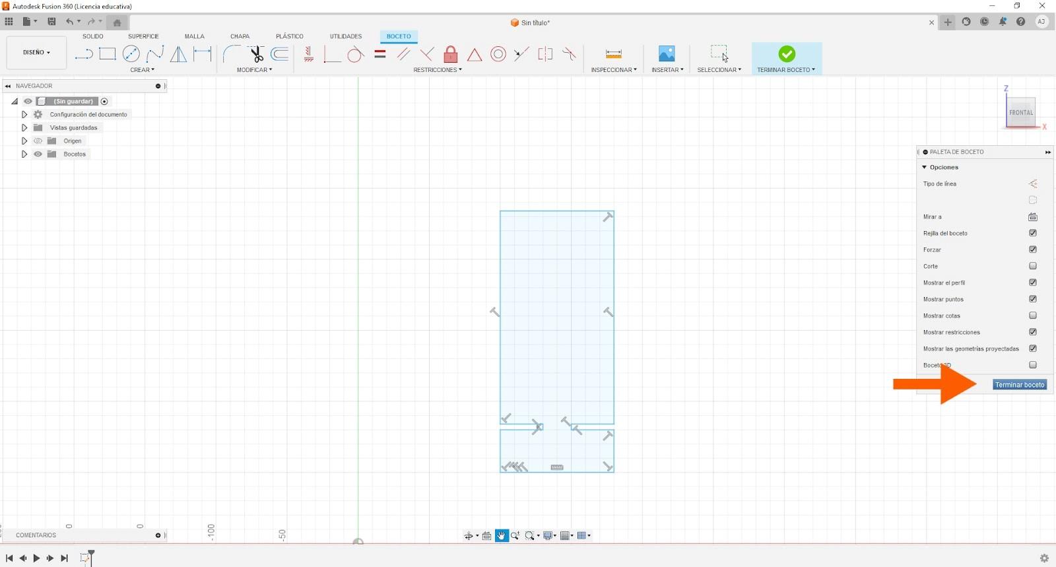Apply Curvature constraint
This screenshot has height=567, width=1056.
(569, 54)
